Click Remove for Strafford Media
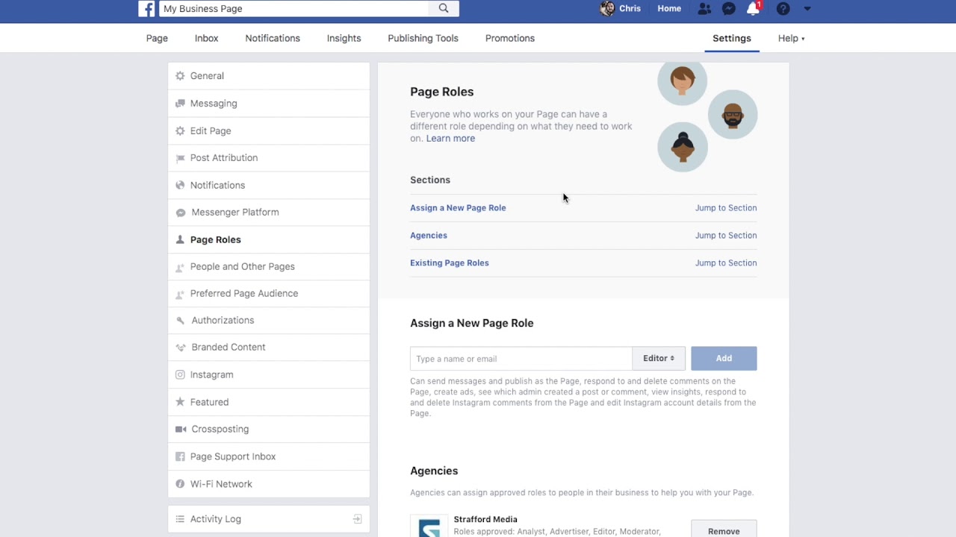 [x=724, y=529]
